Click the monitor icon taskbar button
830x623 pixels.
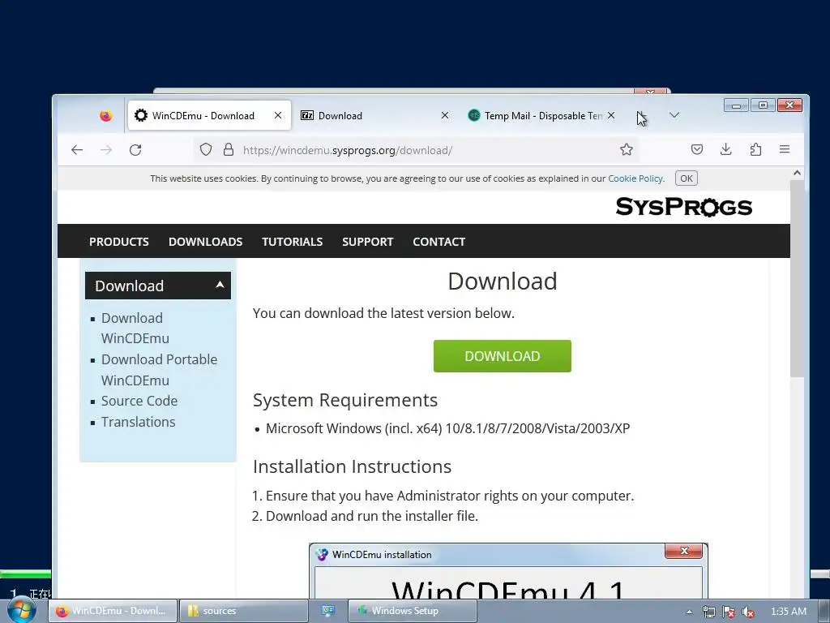[x=328, y=611]
